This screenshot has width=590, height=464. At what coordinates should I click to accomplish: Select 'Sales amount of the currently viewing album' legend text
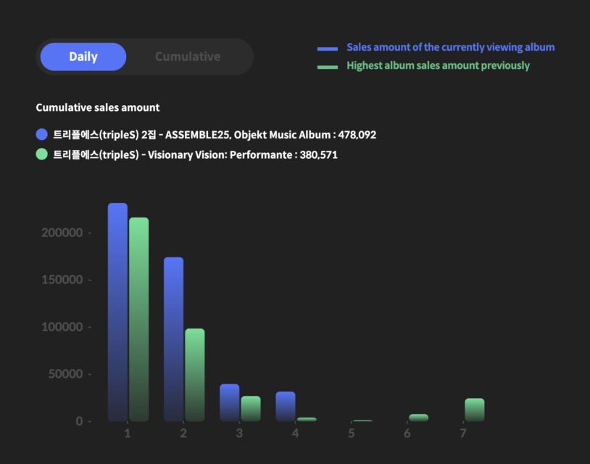click(450, 47)
